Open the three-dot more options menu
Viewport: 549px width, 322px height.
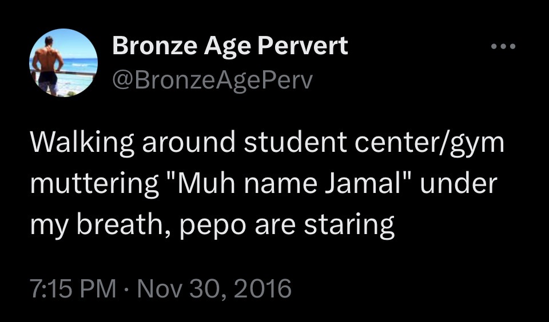coord(503,46)
